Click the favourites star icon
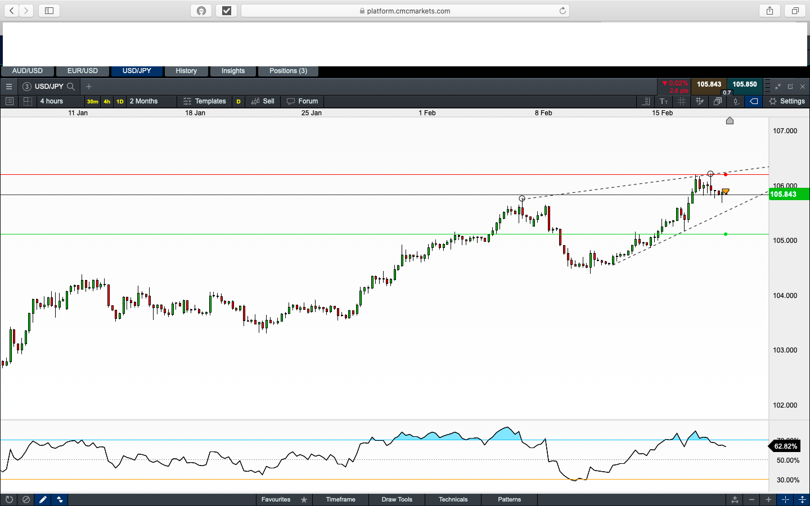810x506 pixels. click(x=304, y=499)
